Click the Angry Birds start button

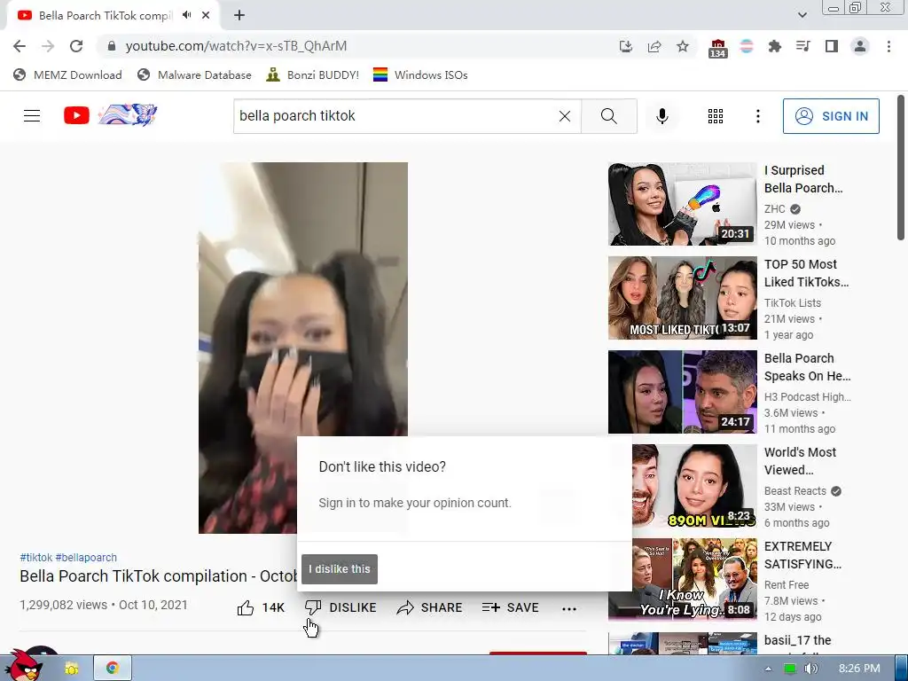point(23,666)
